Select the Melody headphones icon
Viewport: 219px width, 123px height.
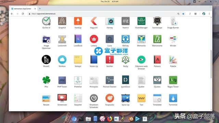pos(126,39)
